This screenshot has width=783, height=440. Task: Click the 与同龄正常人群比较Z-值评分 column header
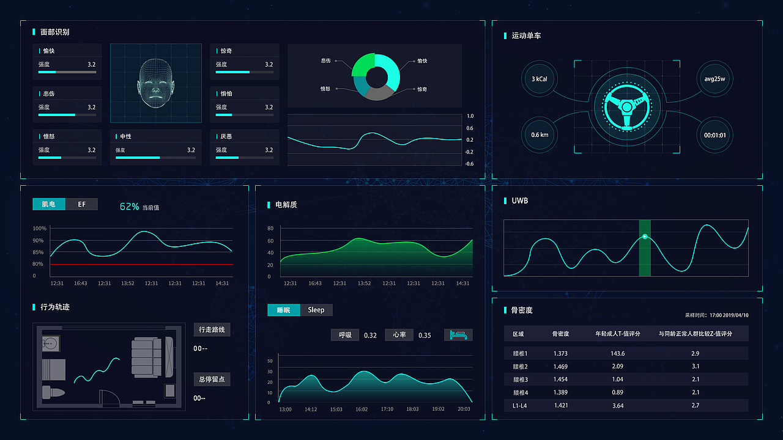[695, 334]
